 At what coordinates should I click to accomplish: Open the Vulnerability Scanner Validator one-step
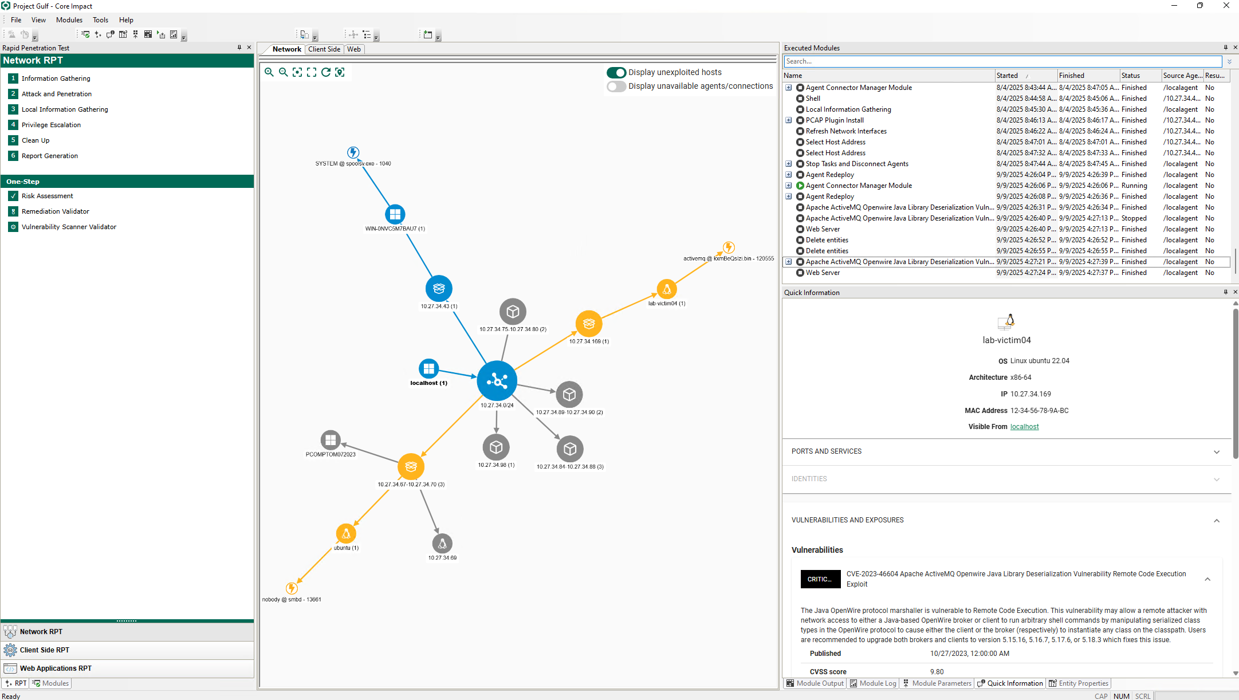point(69,227)
